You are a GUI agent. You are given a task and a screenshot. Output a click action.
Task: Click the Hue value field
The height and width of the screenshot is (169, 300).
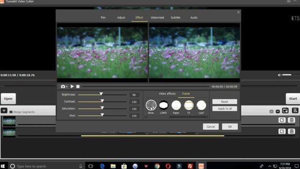134,116
